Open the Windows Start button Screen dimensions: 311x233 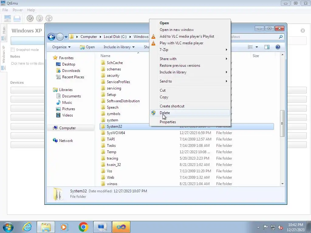click(8, 227)
